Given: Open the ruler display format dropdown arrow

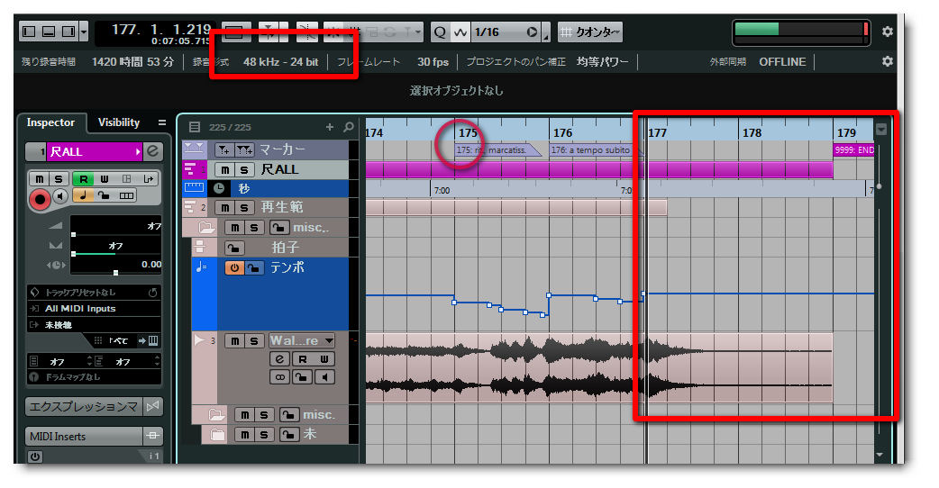Looking at the screenshot, I should click(881, 129).
